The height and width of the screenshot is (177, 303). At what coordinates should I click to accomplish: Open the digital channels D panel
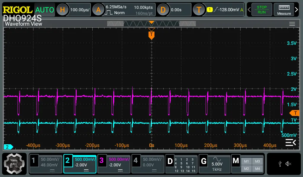coord(170,161)
